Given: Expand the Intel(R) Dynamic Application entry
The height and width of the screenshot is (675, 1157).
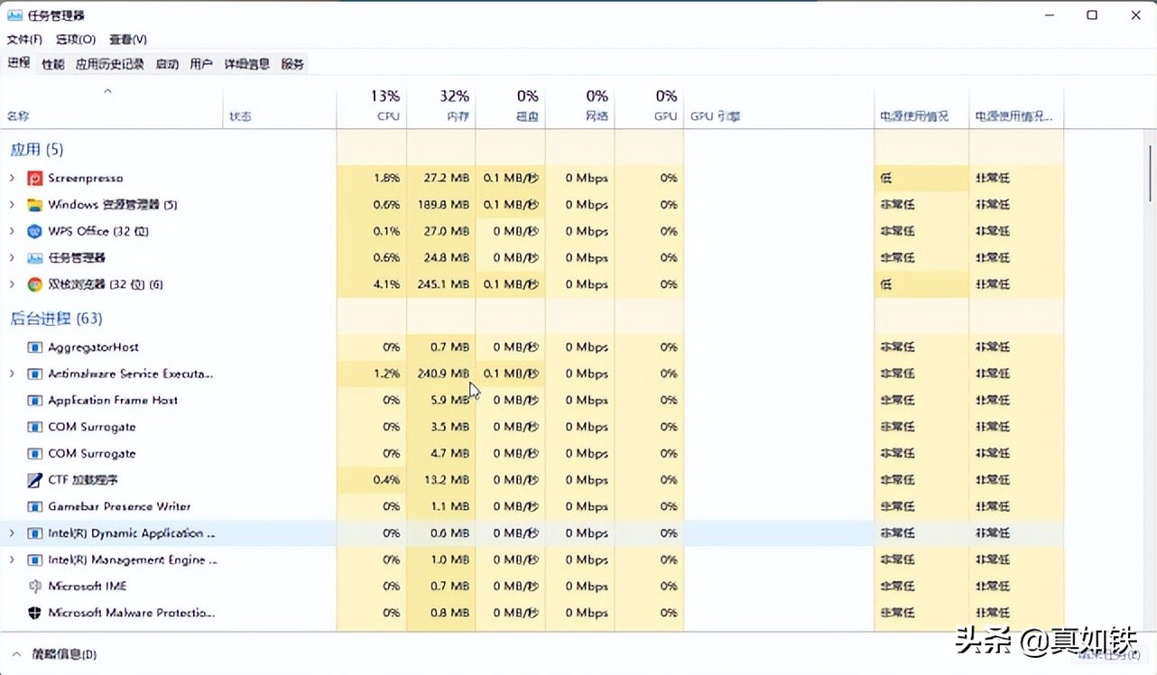Looking at the screenshot, I should click(11, 533).
